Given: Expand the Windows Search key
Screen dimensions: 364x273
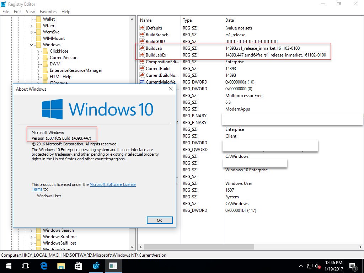Looking at the screenshot, I should [x=32, y=230].
